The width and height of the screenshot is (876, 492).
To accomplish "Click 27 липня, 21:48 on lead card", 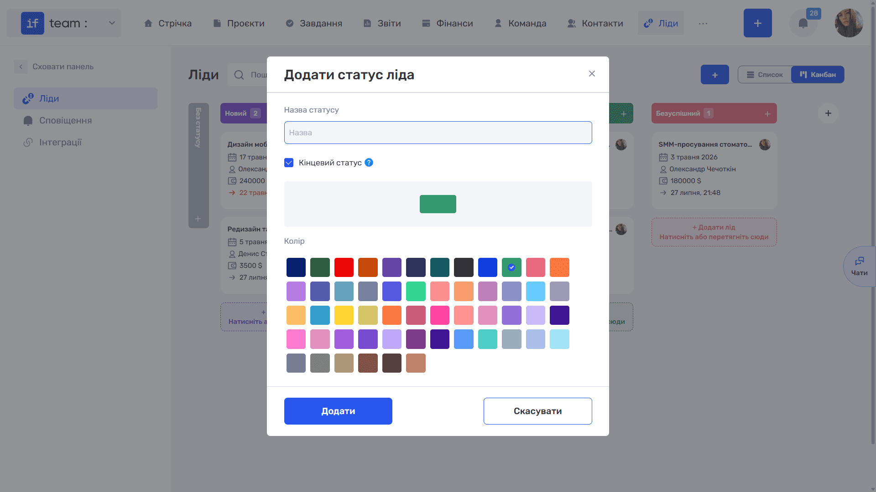I will 695,193.
